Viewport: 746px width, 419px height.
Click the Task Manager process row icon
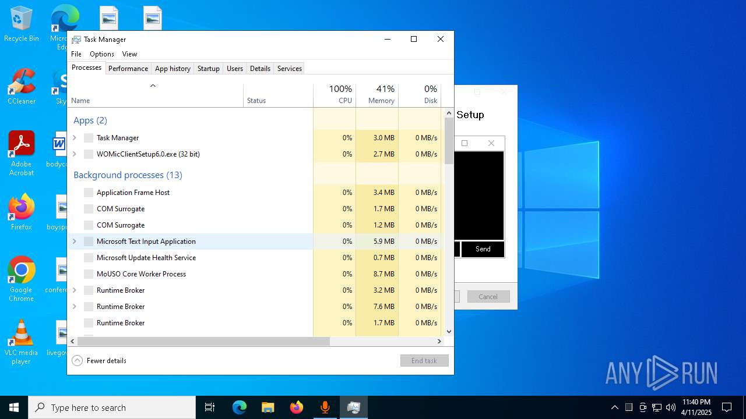(x=89, y=138)
